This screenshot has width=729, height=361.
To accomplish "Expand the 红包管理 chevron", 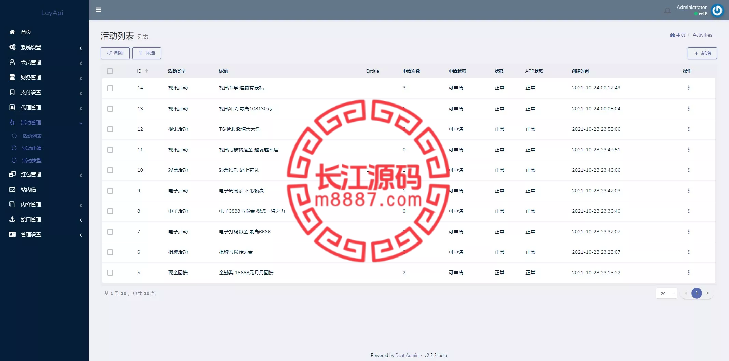I will tap(81, 175).
